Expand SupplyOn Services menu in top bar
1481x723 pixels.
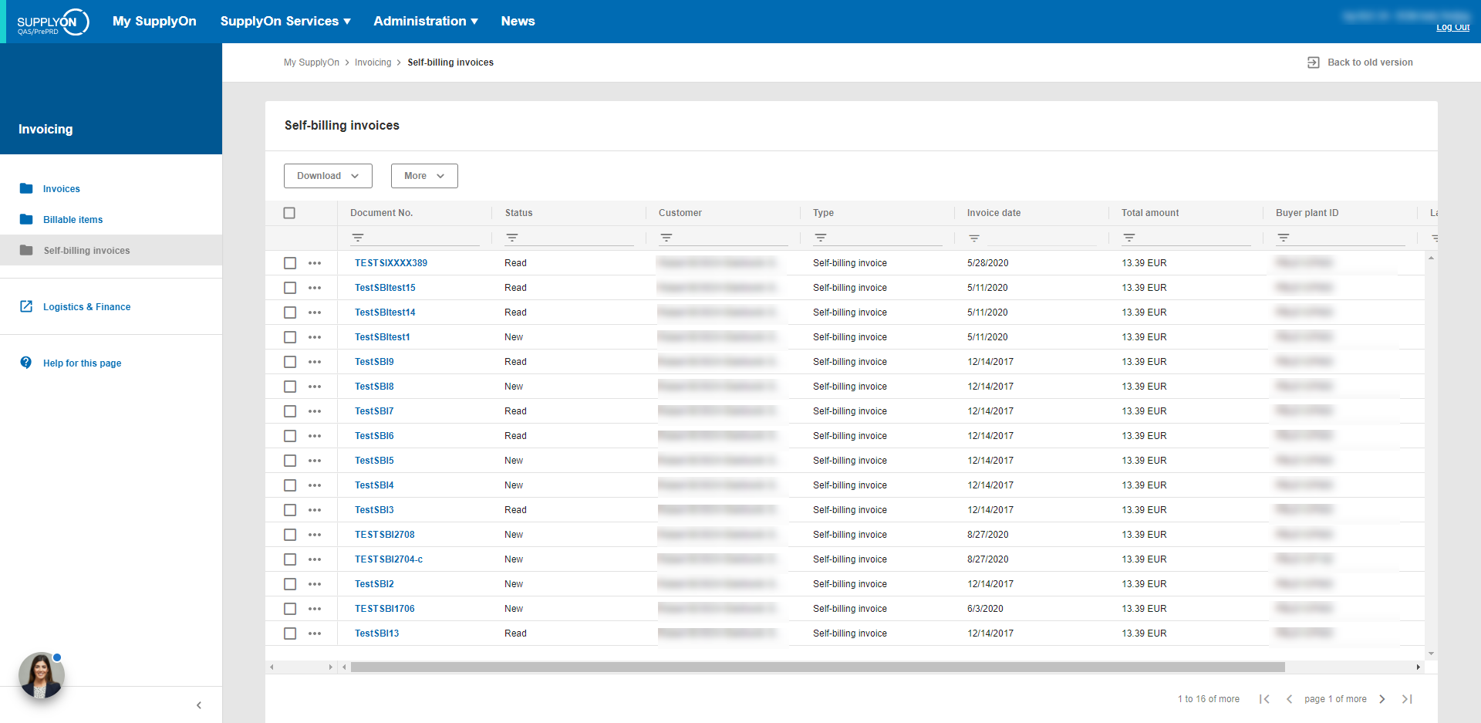point(285,21)
